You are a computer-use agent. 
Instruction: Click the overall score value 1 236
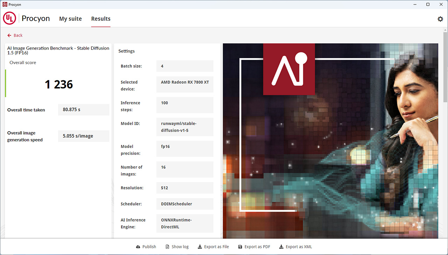coord(59,84)
